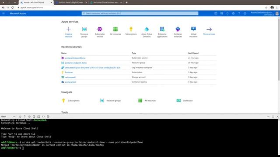280x157 pixels.
Task: Open Create a resource in Azure services
Action: click(69, 32)
